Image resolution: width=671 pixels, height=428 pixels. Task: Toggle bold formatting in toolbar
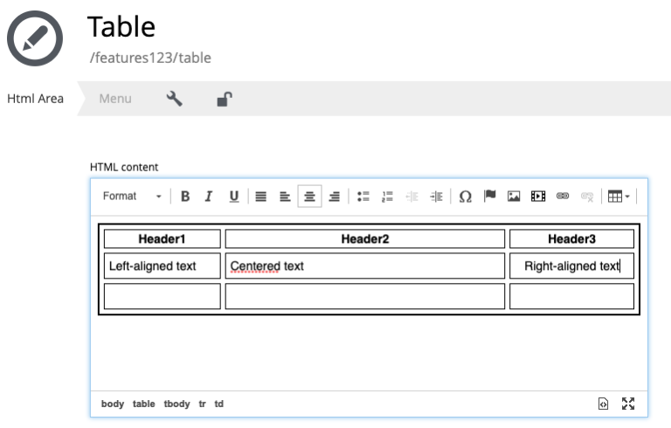tap(185, 197)
